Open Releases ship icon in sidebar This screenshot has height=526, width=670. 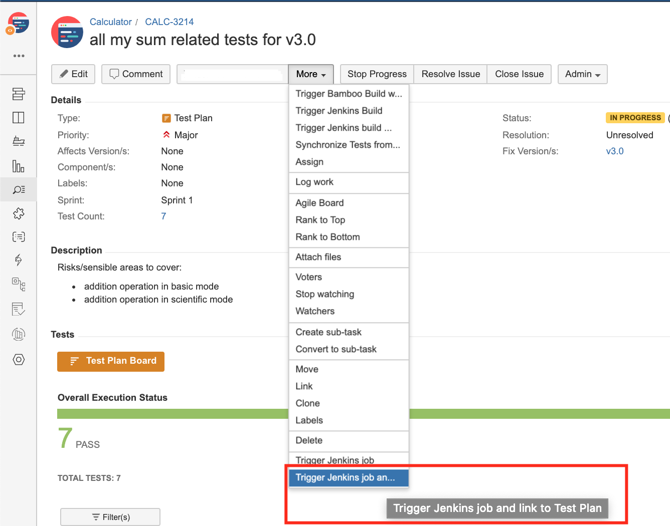[19, 141]
